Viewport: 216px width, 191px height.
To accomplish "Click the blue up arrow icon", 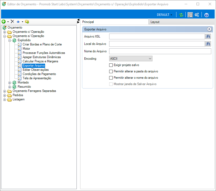I will 18,22.
